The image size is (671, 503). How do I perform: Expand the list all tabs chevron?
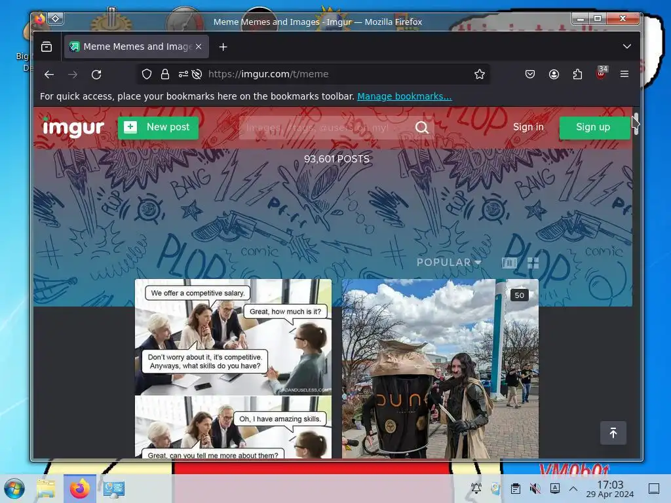627,47
